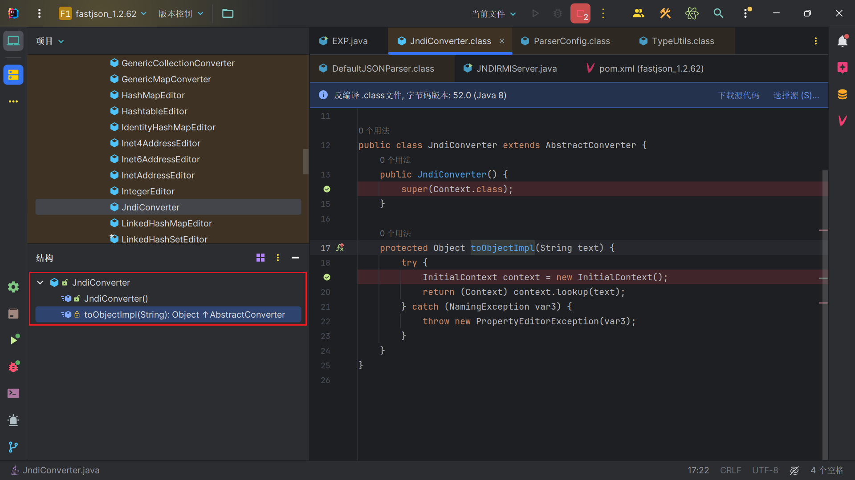Viewport: 855px width, 480px height.
Task: Click the overrides gutter icon at line 17
Action: (x=340, y=248)
